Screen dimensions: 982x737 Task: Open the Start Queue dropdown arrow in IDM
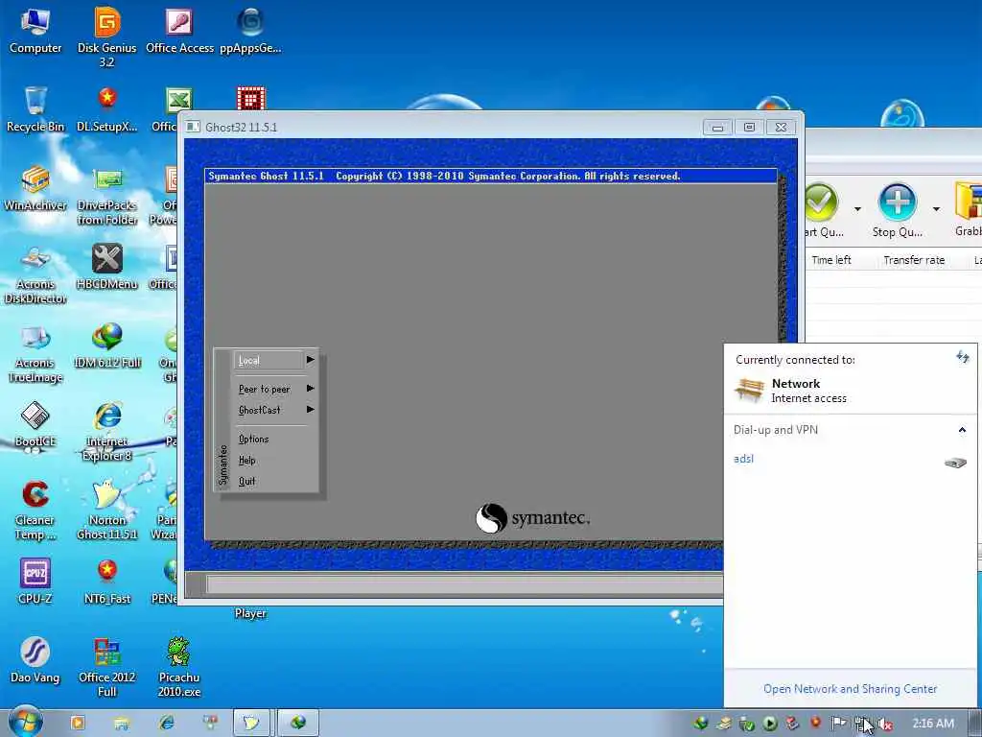point(857,208)
